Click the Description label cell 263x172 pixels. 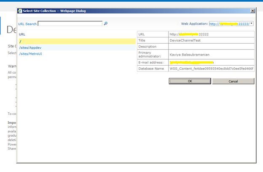point(153,47)
